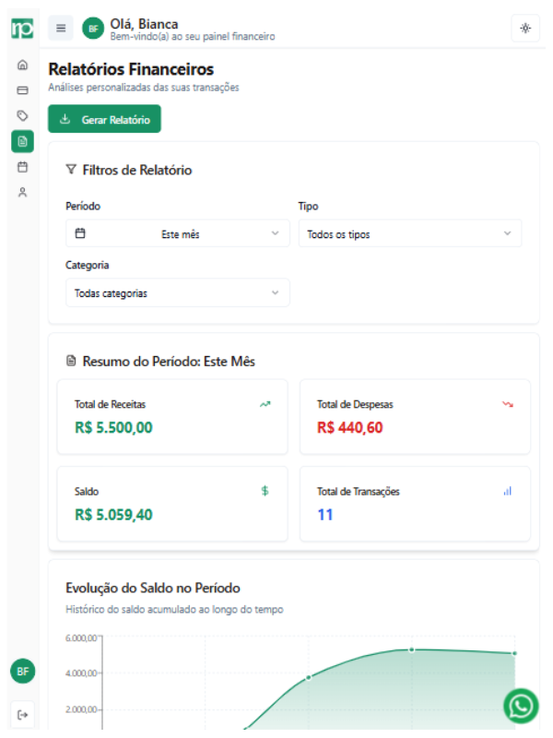Image resolution: width=553 pixels, height=738 pixels.
Task: Expand the Período dropdown showing Este mês
Action: click(x=177, y=234)
